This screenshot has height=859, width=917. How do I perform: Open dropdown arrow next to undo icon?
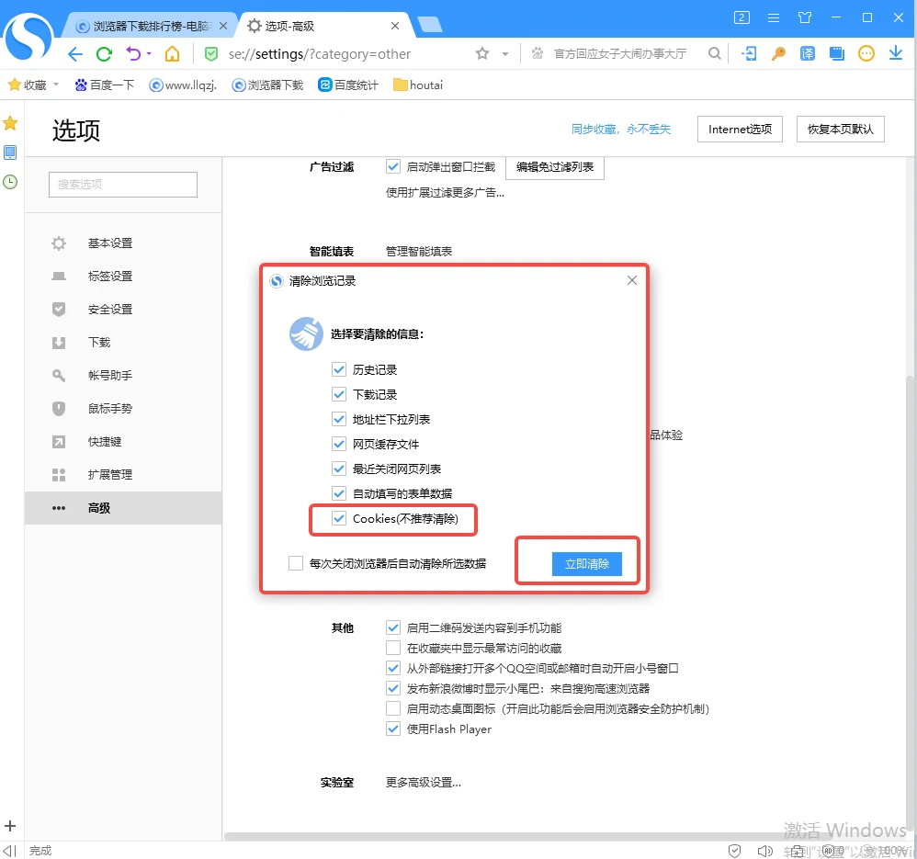click(149, 54)
